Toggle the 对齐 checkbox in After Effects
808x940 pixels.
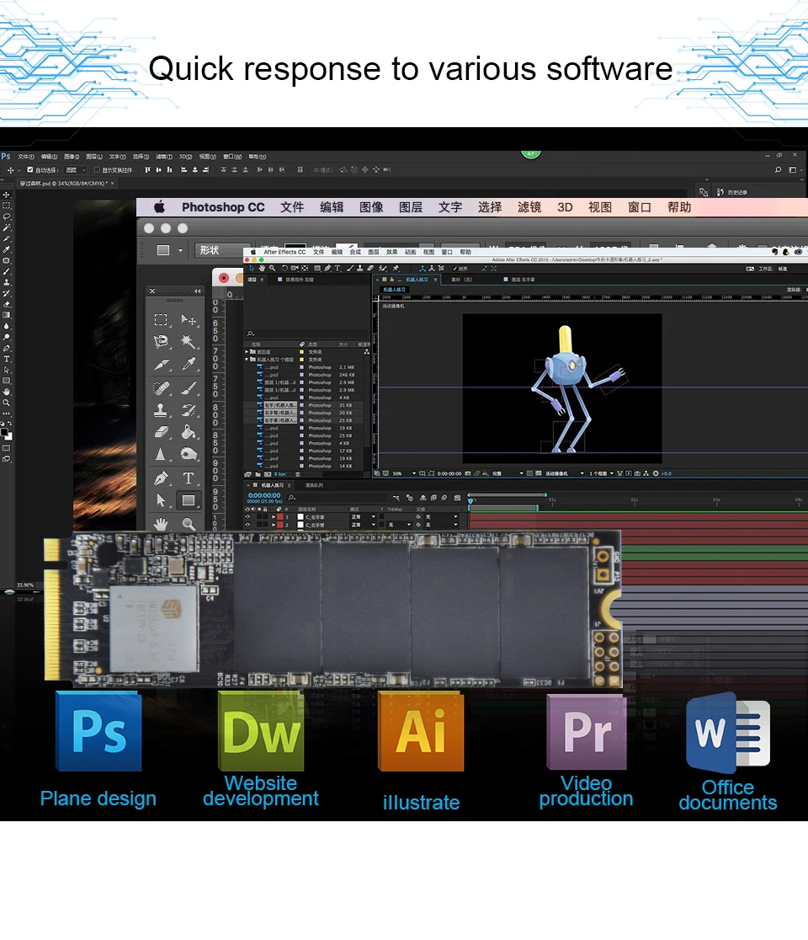454,269
